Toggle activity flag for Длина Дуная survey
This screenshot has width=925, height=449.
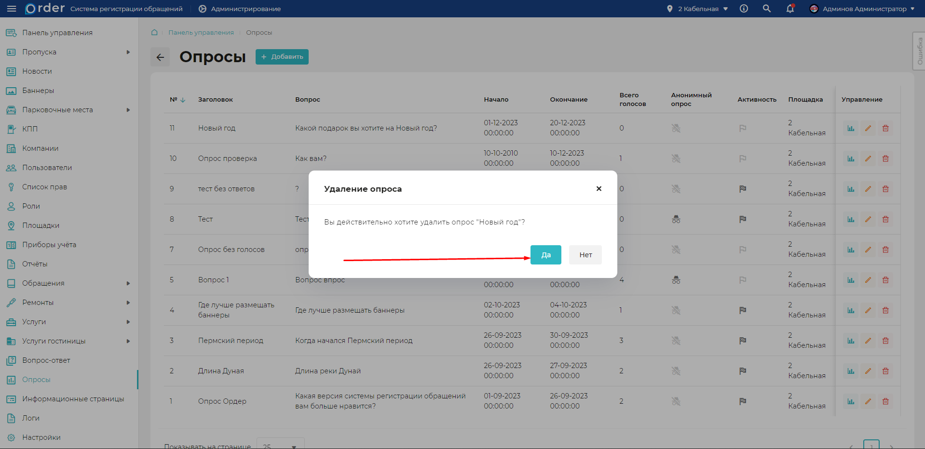click(x=743, y=371)
